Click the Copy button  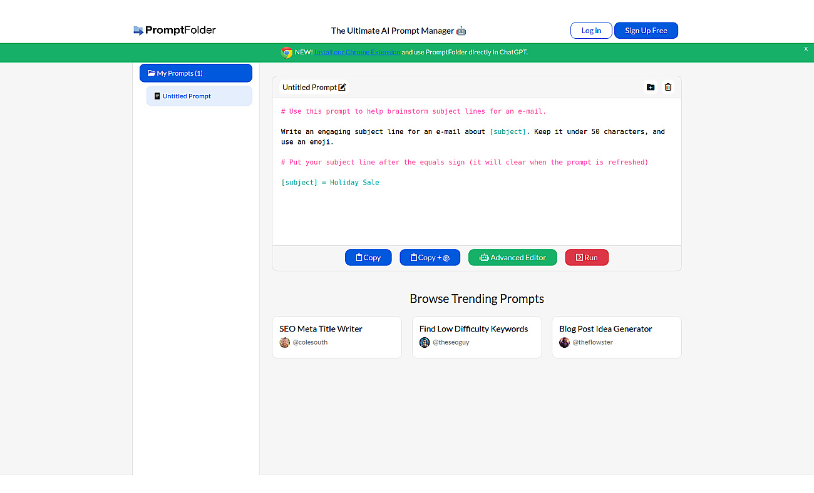[x=368, y=258]
